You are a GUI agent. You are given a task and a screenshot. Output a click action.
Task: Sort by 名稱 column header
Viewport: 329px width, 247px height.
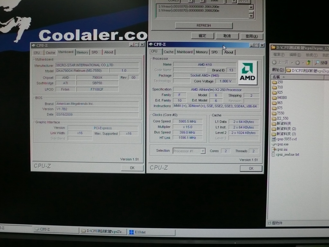pyautogui.click(x=297, y=77)
